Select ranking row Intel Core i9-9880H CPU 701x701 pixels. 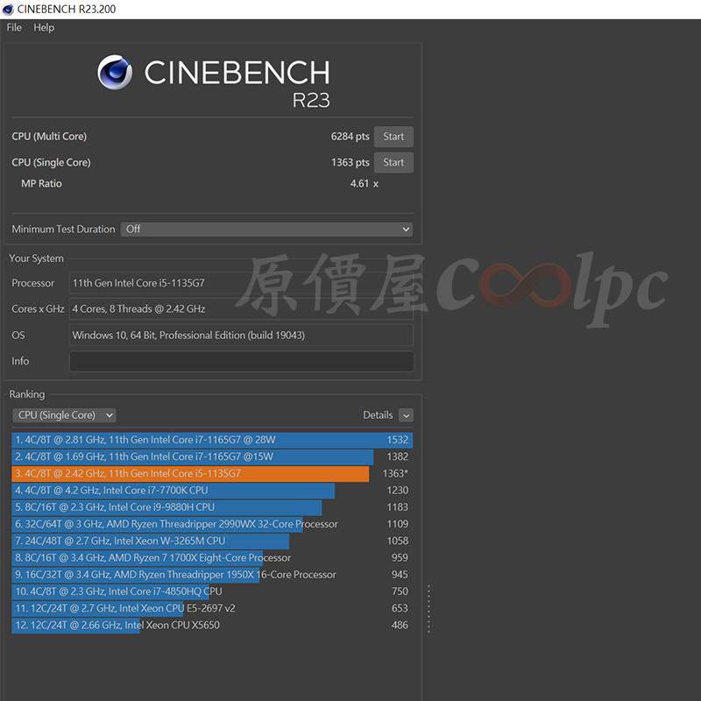212,507
